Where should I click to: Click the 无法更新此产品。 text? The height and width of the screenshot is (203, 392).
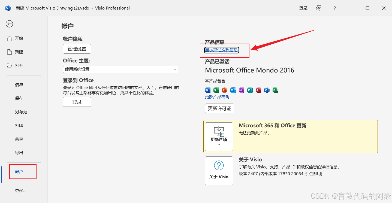[x=254, y=133]
